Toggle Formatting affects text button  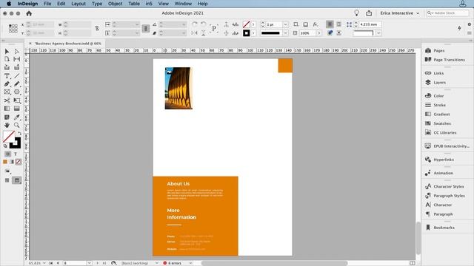(16, 154)
